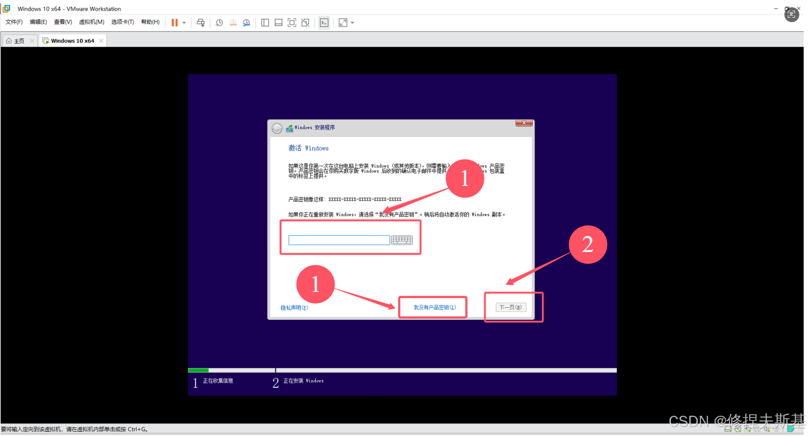The width and height of the screenshot is (808, 436).
Task: Toggle the library sidebar panel
Action: point(265,23)
